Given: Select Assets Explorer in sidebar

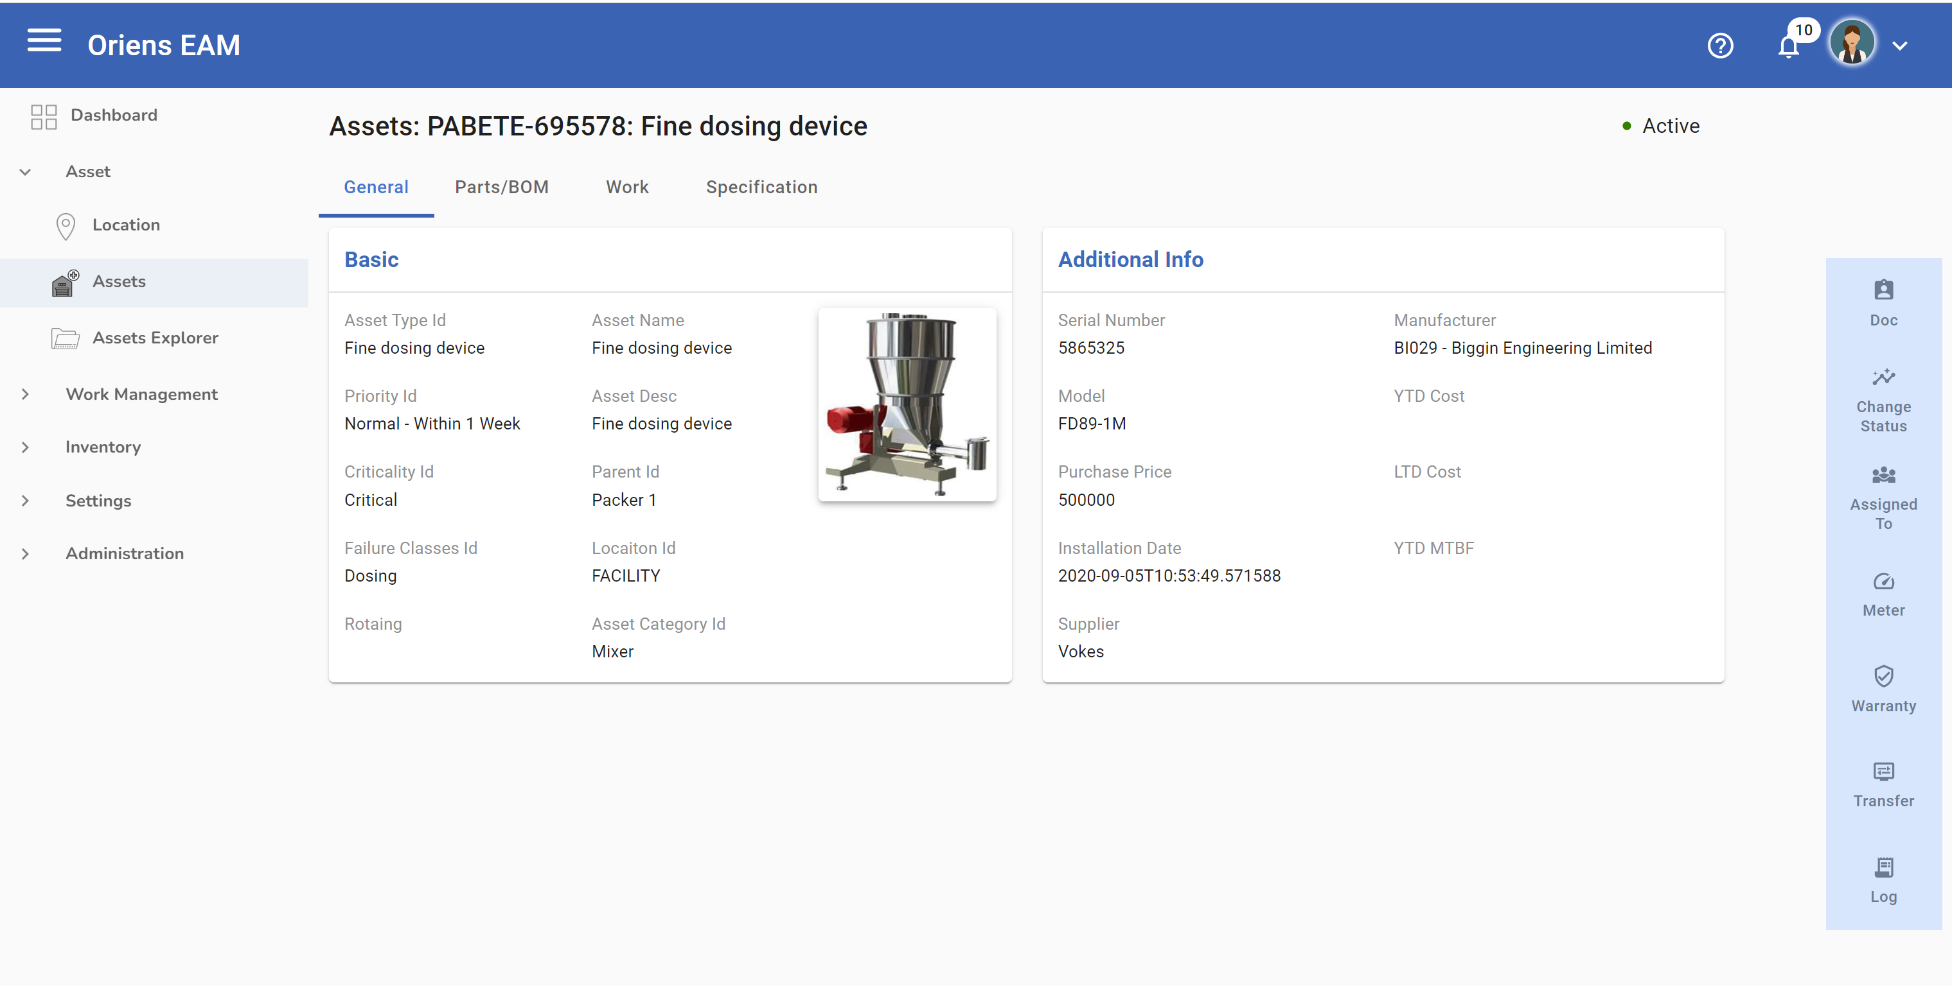Looking at the screenshot, I should coord(155,338).
